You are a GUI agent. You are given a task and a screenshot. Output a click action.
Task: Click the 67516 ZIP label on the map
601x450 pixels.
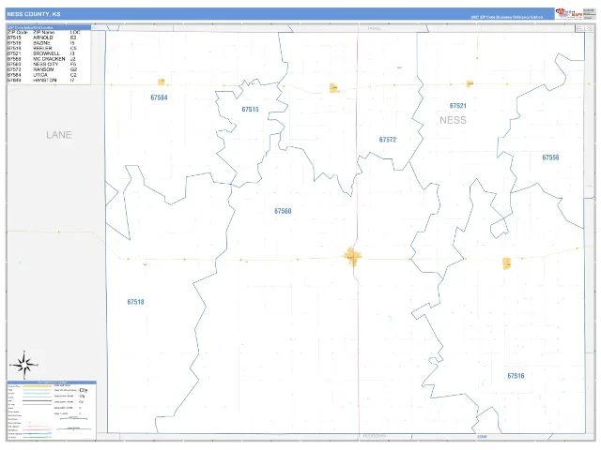pyautogui.click(x=516, y=376)
